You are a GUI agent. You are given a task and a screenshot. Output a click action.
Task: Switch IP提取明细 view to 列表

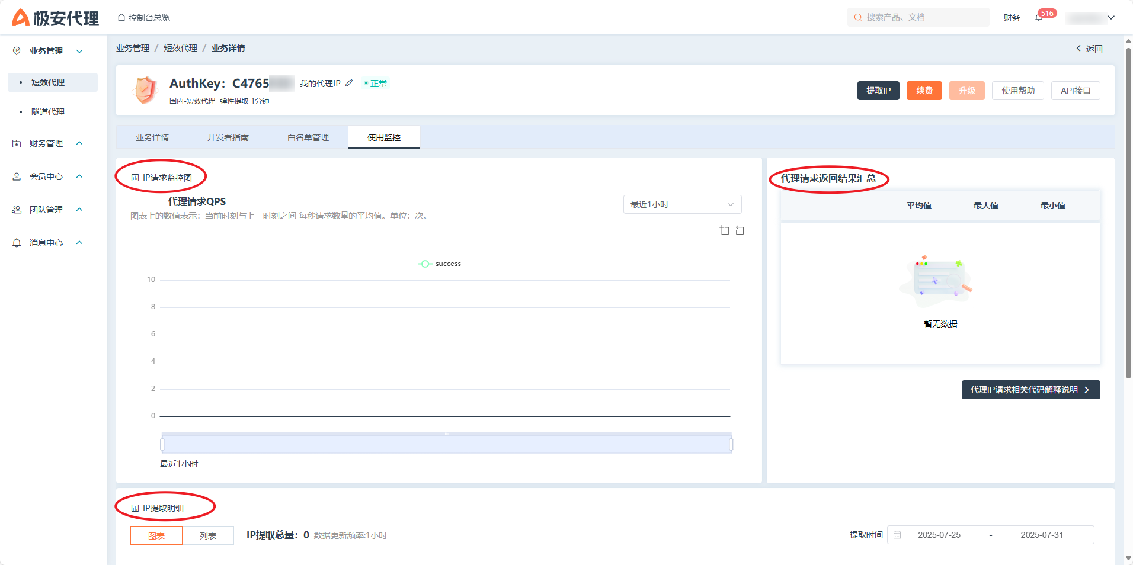[x=208, y=535]
